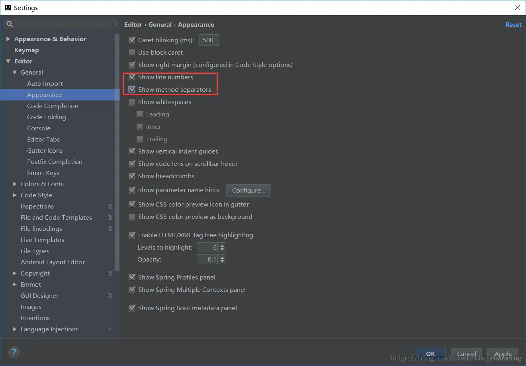Click the project-level icon beside File and Code Templates
The height and width of the screenshot is (366, 526).
coord(110,218)
